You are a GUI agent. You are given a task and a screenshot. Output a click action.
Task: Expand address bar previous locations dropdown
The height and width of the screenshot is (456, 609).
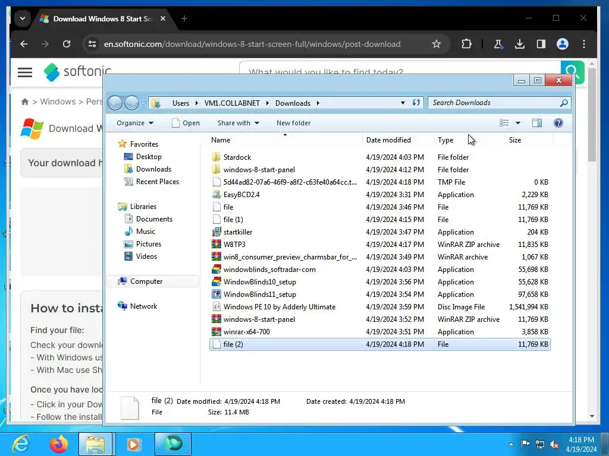pos(403,103)
